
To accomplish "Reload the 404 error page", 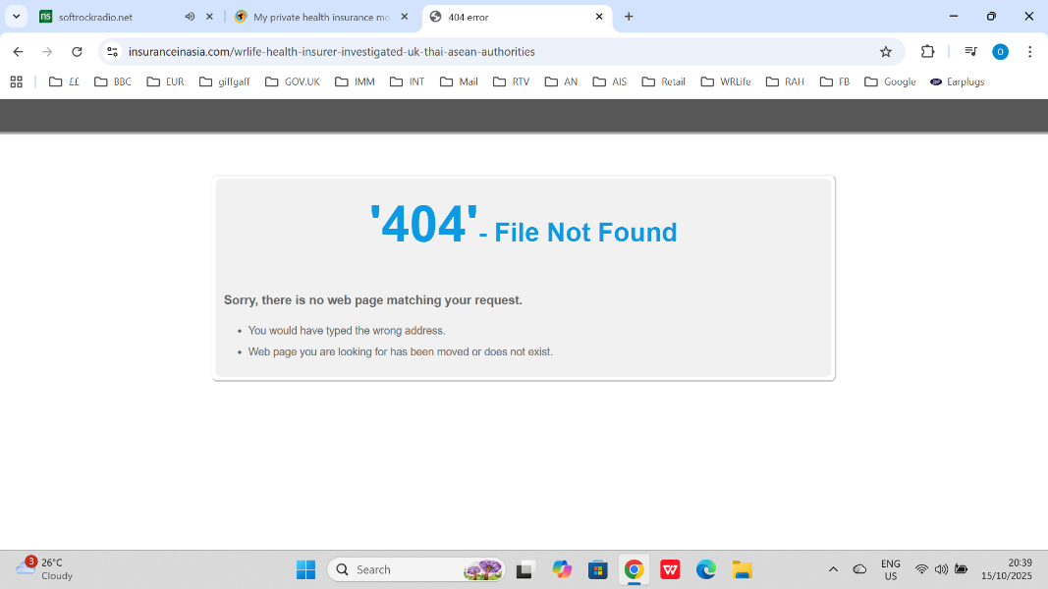I will 77,52.
